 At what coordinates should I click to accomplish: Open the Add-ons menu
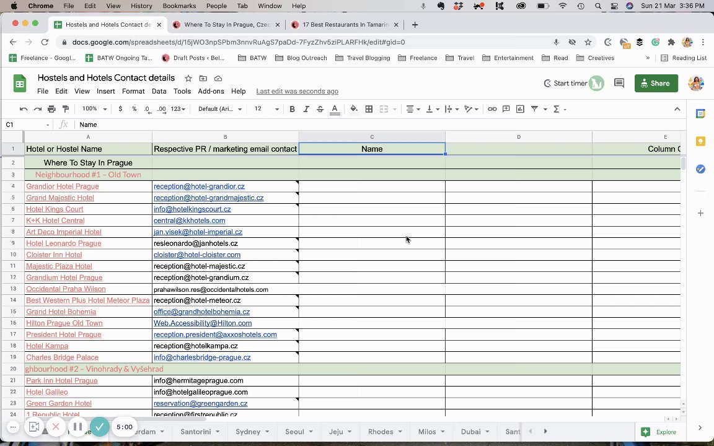pos(211,91)
